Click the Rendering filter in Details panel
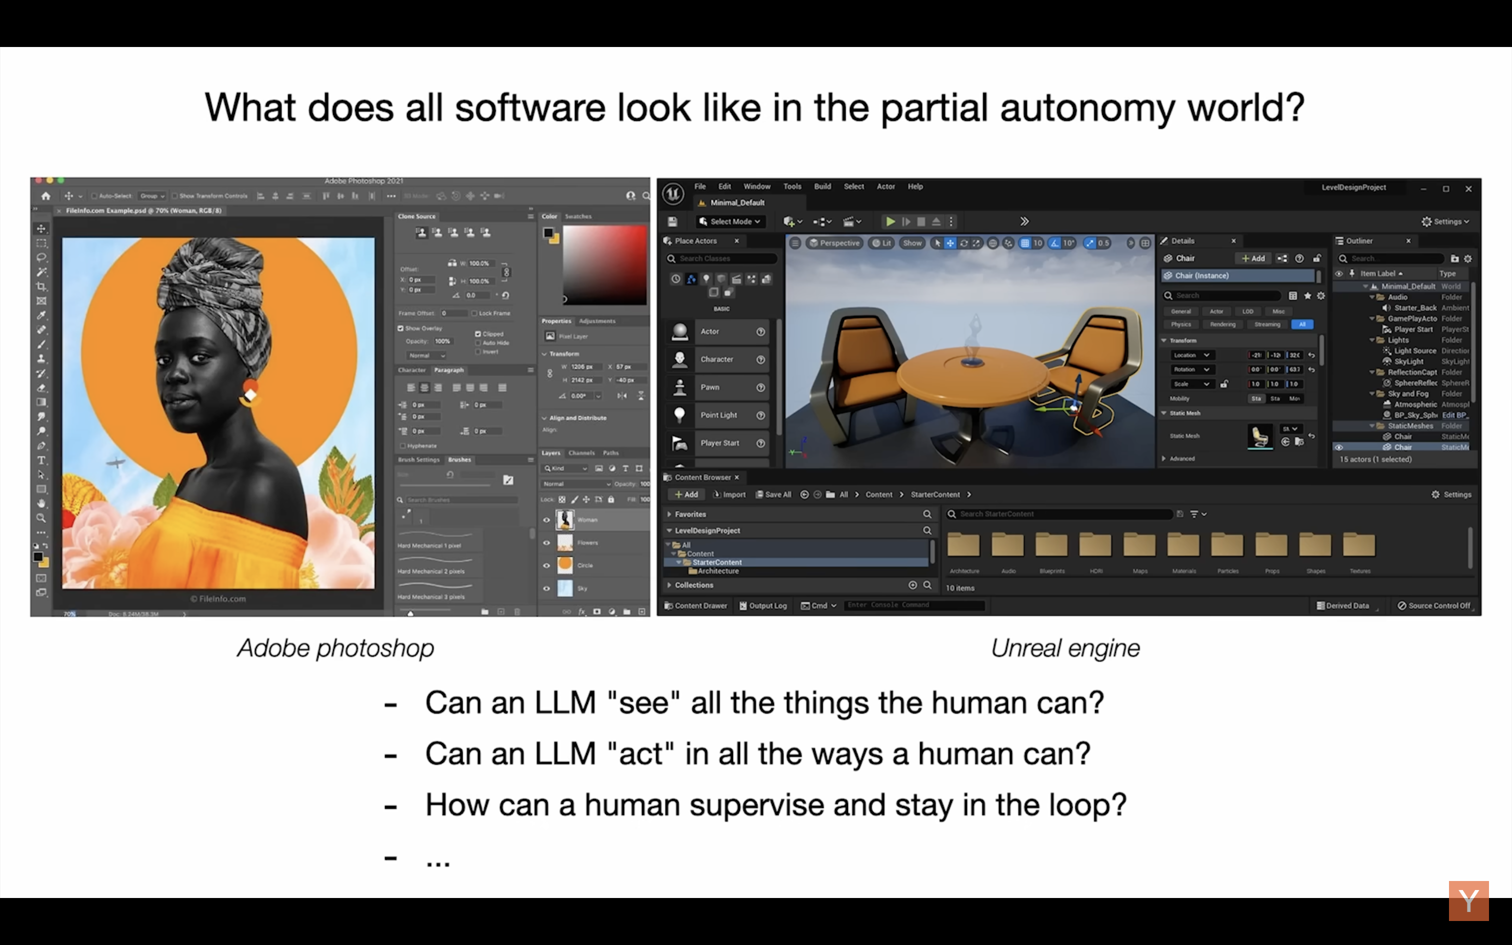The height and width of the screenshot is (945, 1512). (x=1222, y=324)
